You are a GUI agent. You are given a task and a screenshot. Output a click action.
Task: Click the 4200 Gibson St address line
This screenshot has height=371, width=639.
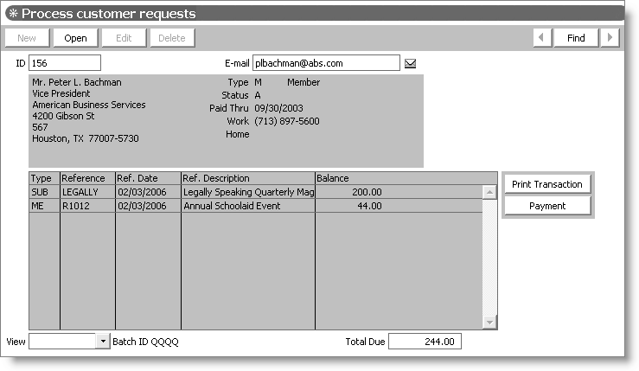(x=63, y=116)
